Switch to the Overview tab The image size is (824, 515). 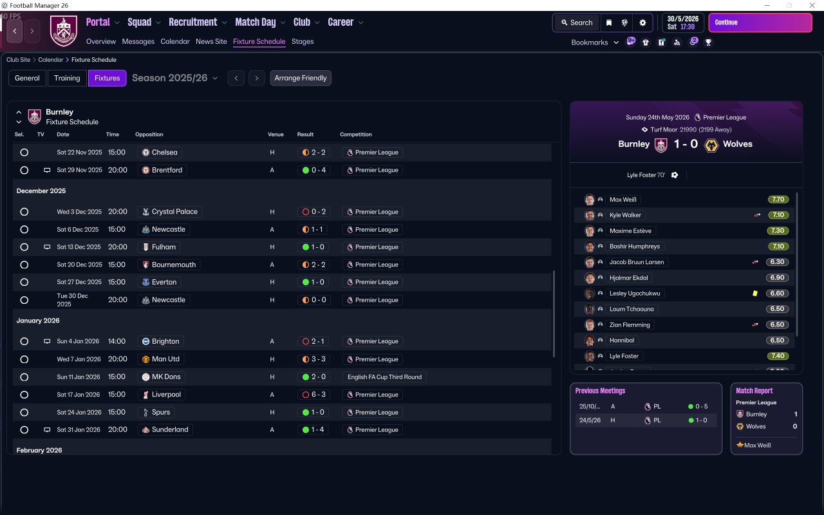[x=101, y=42]
